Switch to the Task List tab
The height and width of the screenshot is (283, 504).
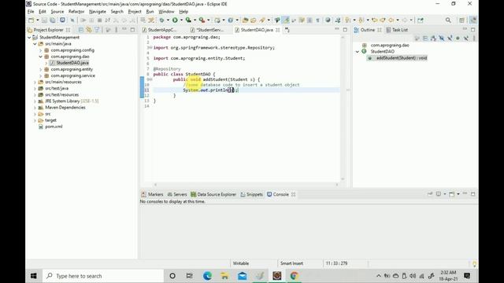(397, 30)
